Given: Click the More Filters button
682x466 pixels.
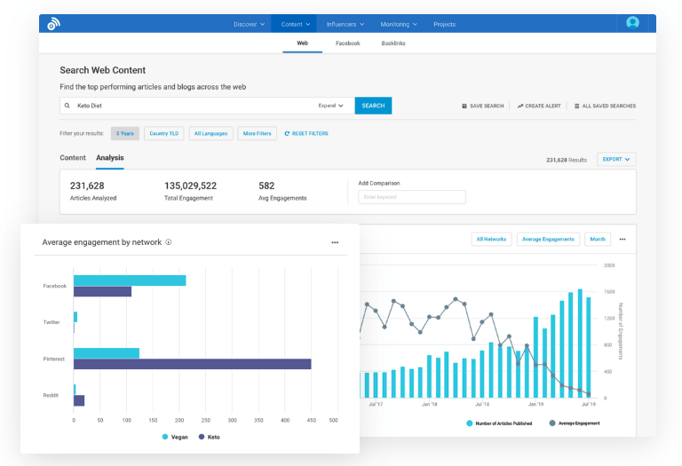Looking at the screenshot, I should click(x=257, y=134).
